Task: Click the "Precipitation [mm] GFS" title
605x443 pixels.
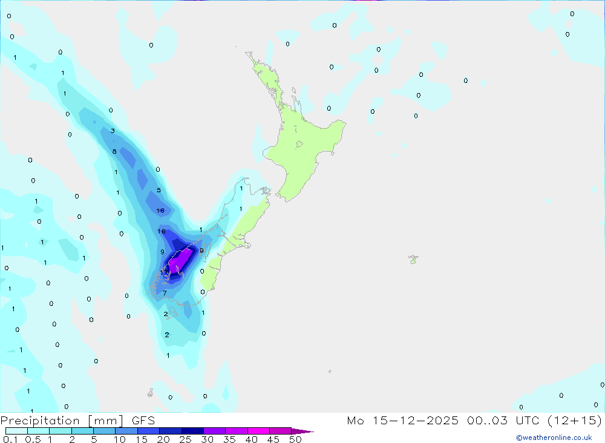Action: pos(77,421)
